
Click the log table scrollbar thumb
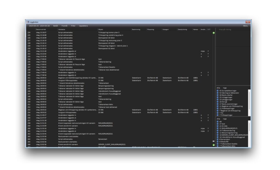pos(214,141)
